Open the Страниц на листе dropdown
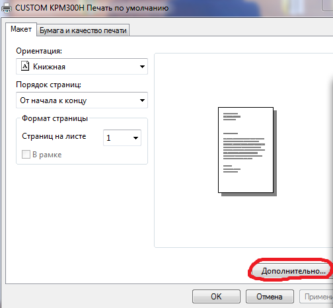The image size is (333, 308). pos(122,137)
